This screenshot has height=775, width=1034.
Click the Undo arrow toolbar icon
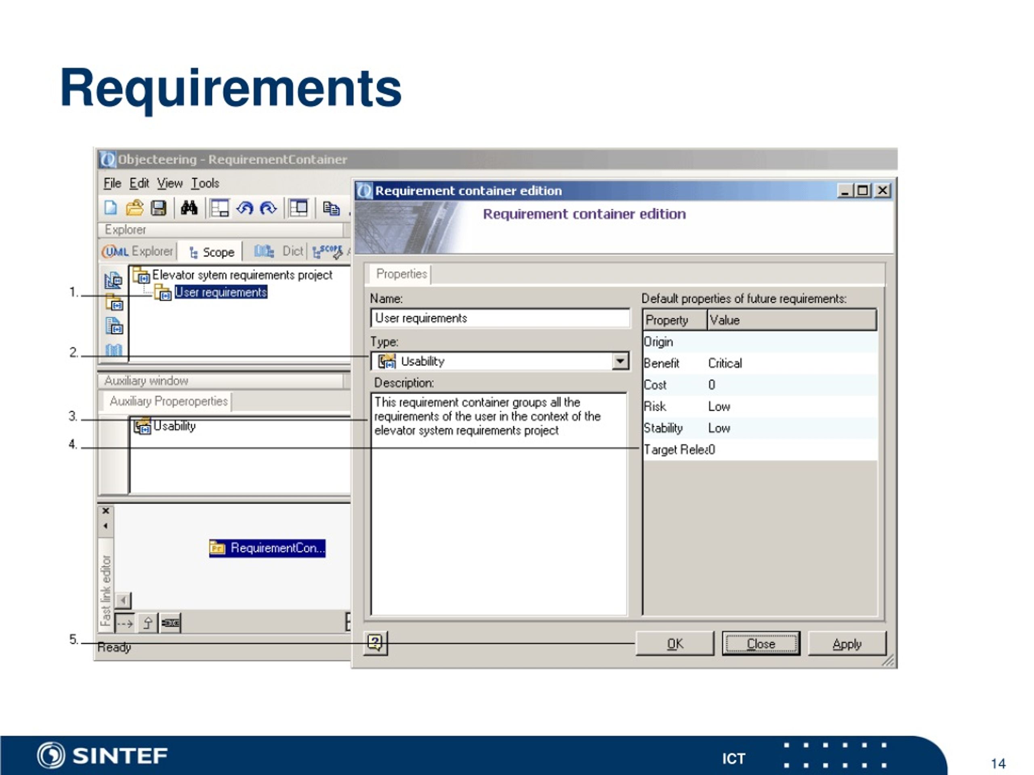click(x=245, y=208)
